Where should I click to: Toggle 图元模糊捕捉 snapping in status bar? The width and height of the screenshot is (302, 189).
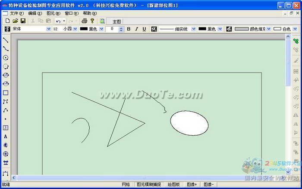(149, 184)
